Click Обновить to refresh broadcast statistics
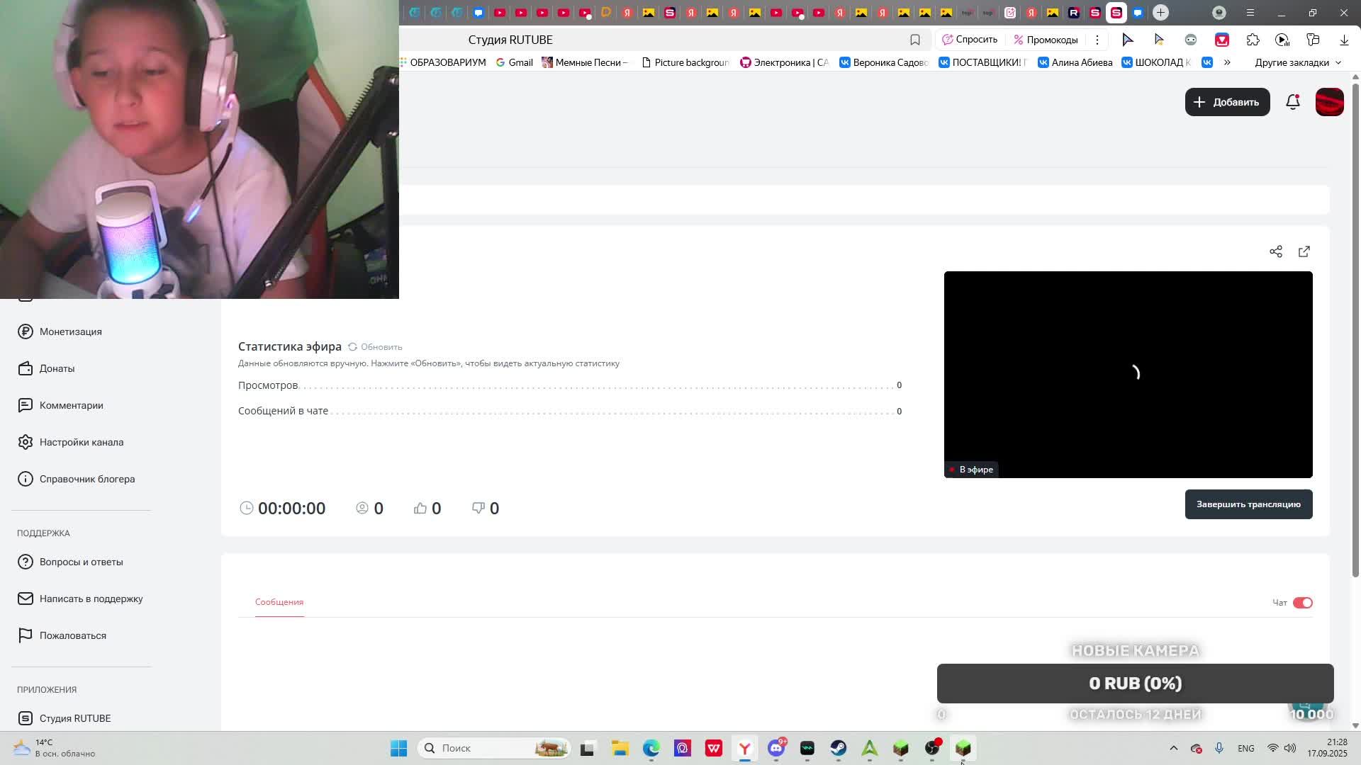This screenshot has width=1361, height=765. tap(376, 347)
